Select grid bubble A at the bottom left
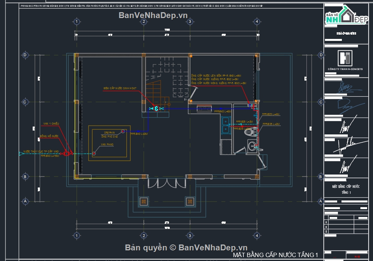The image size is (373, 261). click(x=26, y=200)
